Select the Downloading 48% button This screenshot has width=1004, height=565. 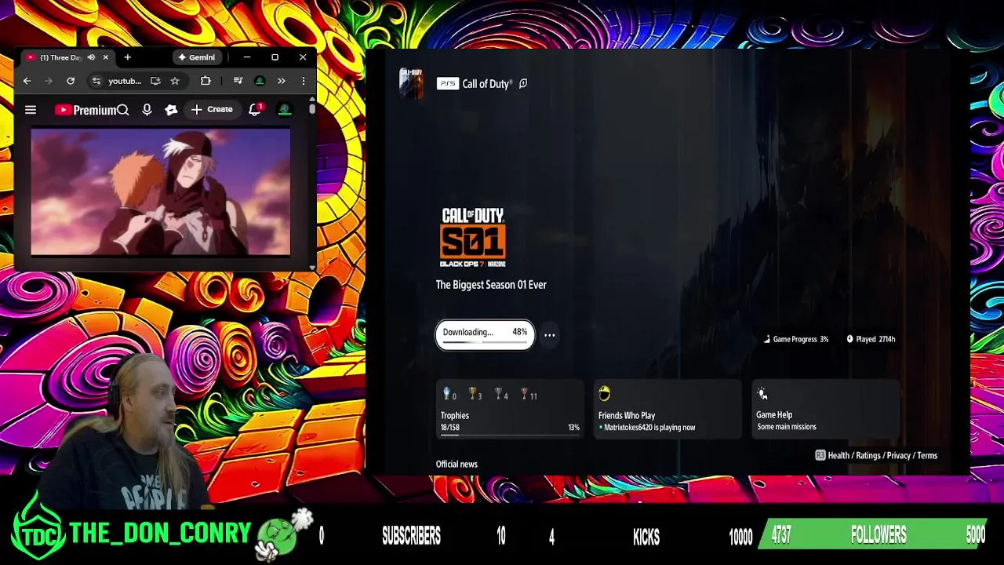tap(485, 334)
